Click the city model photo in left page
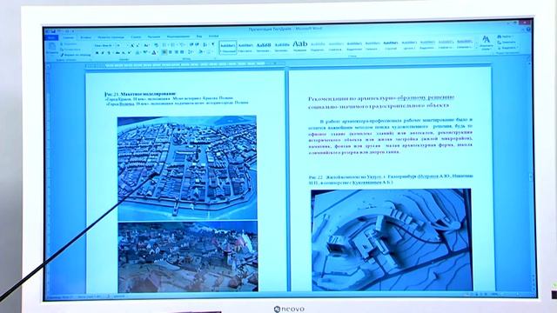This screenshot has height=313, width=557. point(187,168)
